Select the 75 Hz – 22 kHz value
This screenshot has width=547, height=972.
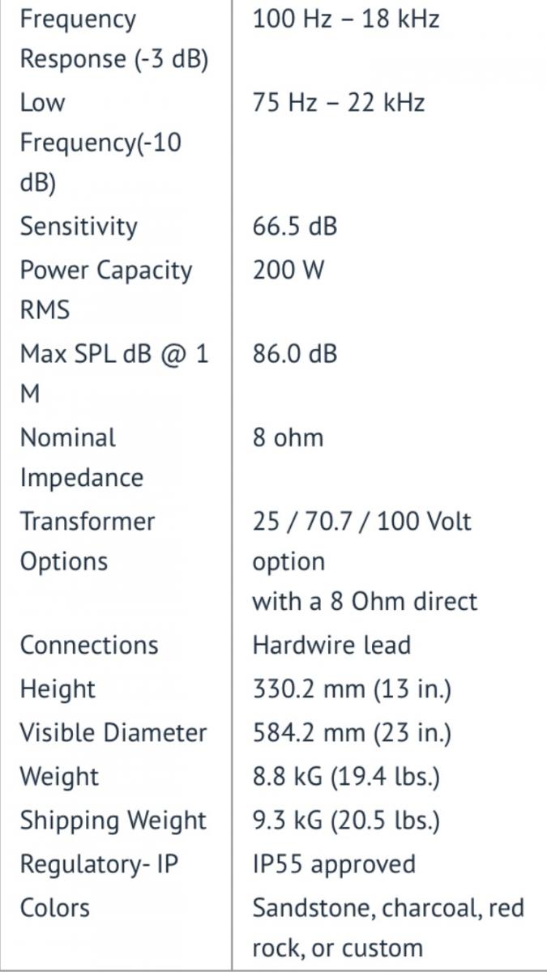338,103
